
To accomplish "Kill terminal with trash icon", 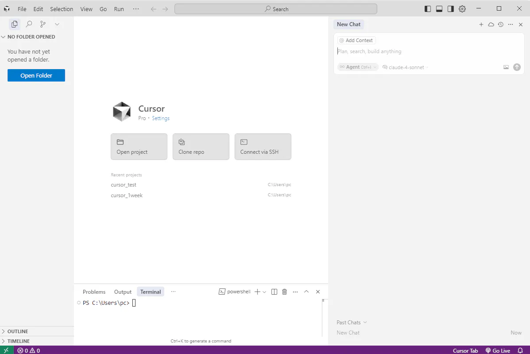I will coord(285,292).
